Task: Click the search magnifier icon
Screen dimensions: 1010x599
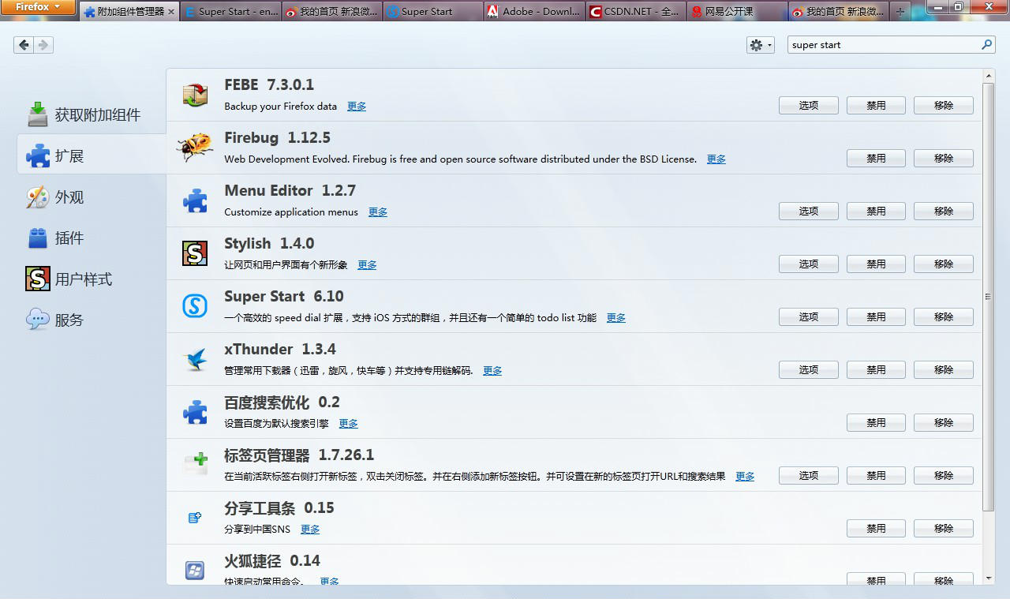Action: pos(986,45)
